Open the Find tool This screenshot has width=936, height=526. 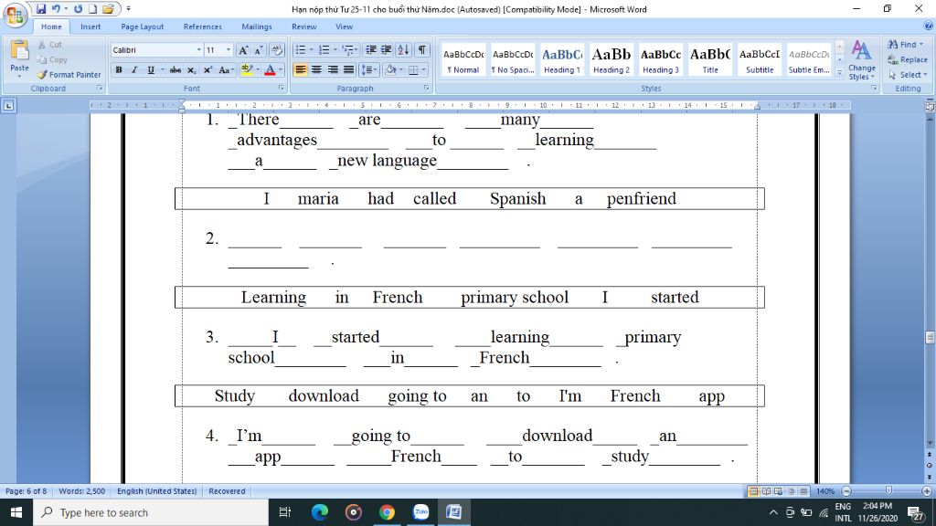pyautogui.click(x=905, y=45)
